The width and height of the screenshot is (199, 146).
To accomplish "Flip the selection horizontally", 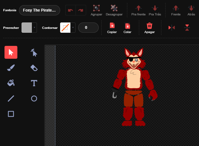I will pos(172,28).
